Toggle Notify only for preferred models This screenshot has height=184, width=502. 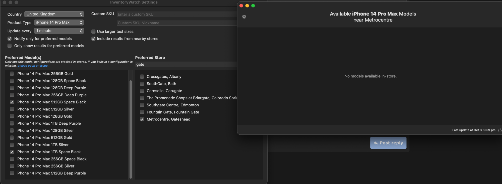pyautogui.click(x=10, y=39)
